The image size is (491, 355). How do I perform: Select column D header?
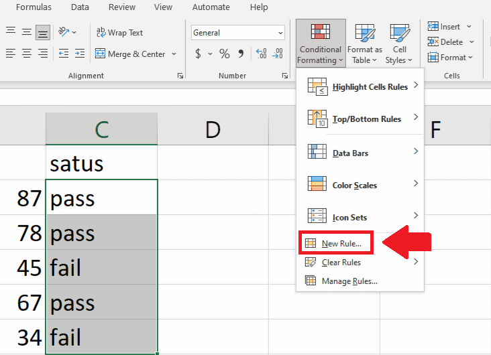(x=213, y=129)
